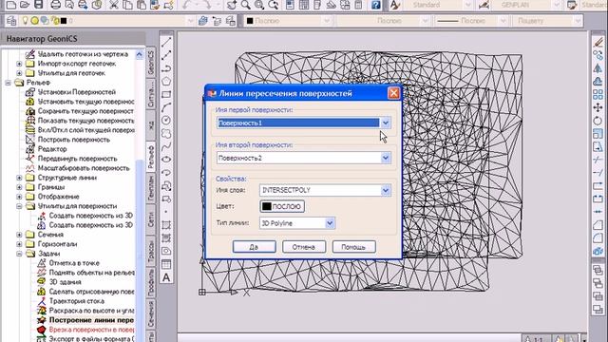Select Редактор tree item

point(52,149)
